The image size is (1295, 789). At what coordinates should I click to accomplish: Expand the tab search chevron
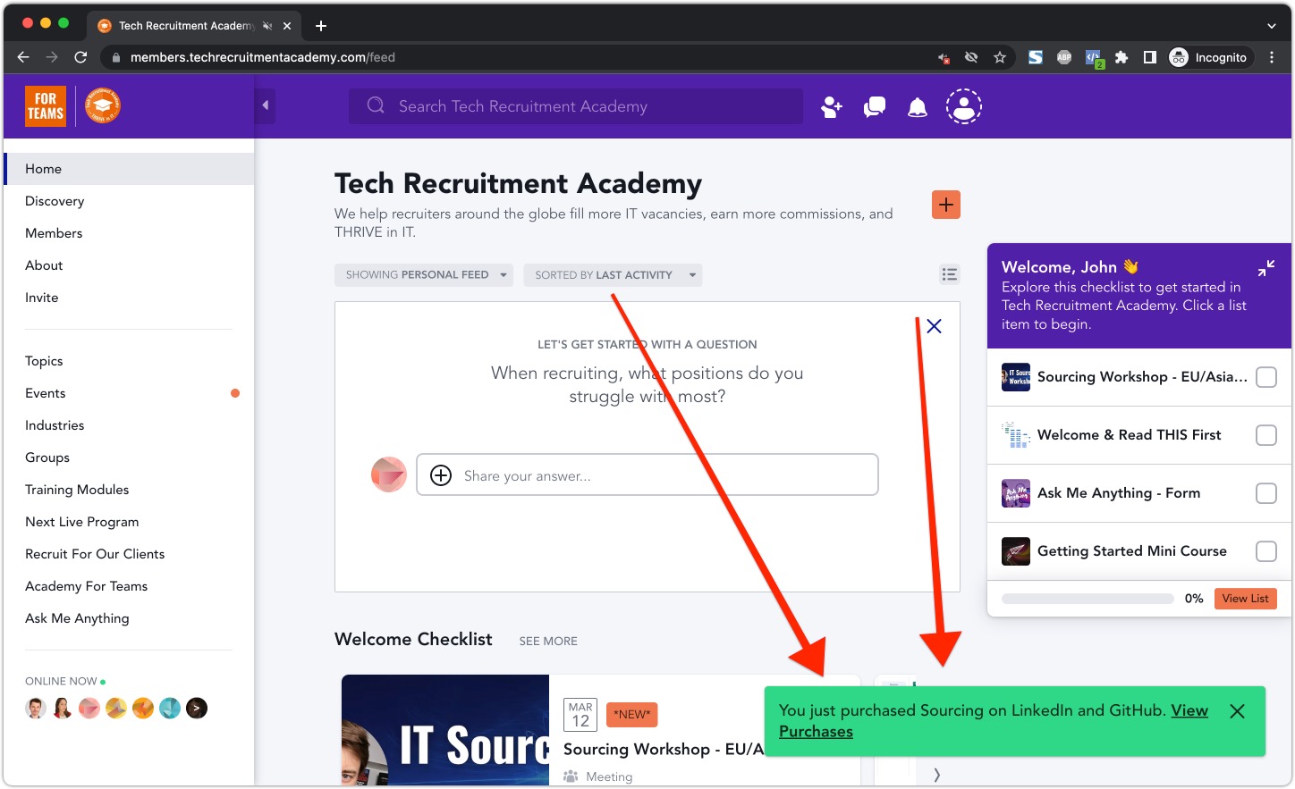coord(1272,26)
